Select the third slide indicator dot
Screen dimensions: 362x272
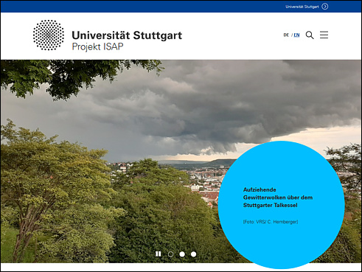[x=194, y=254]
